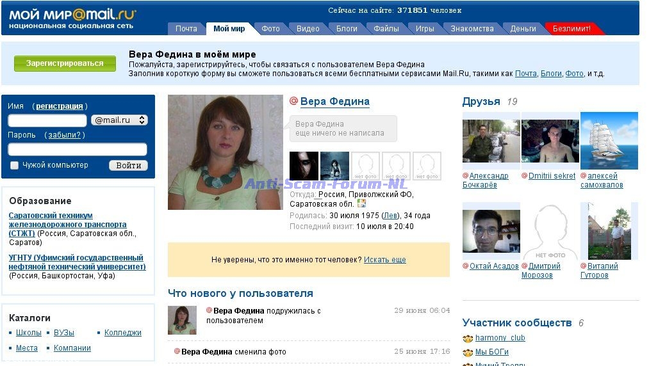Click the harmony_club community icon
Viewport: 649px width, 366px height.
coord(468,338)
